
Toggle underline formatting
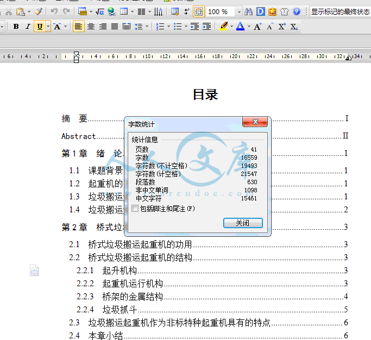[x=39, y=26]
